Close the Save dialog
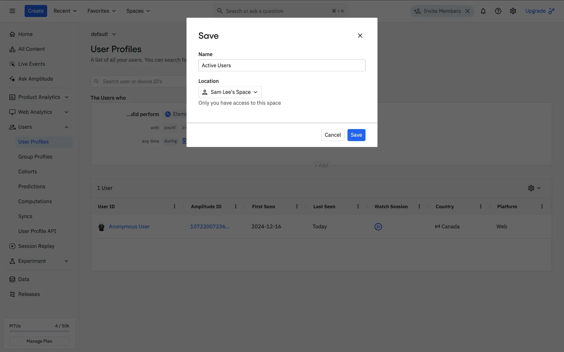 coord(360,35)
